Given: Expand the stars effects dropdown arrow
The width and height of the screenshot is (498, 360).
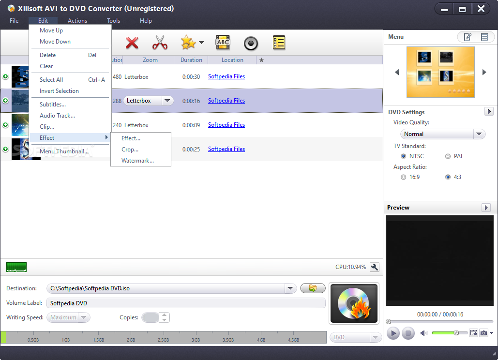Looking at the screenshot, I should (x=201, y=43).
